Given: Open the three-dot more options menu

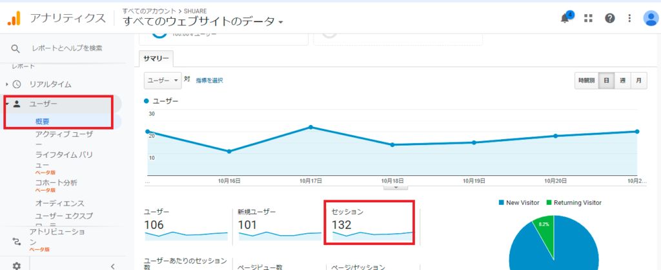Looking at the screenshot, I should 630,18.
